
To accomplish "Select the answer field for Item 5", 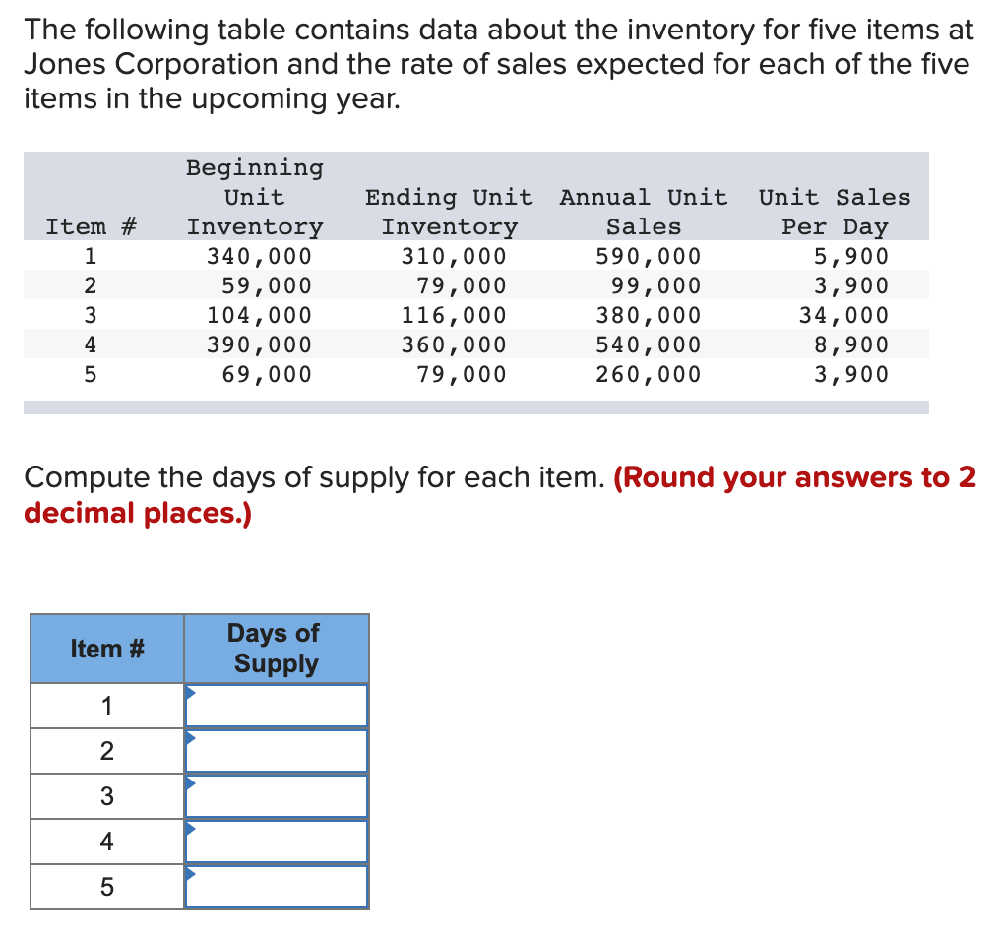I will point(281,886).
